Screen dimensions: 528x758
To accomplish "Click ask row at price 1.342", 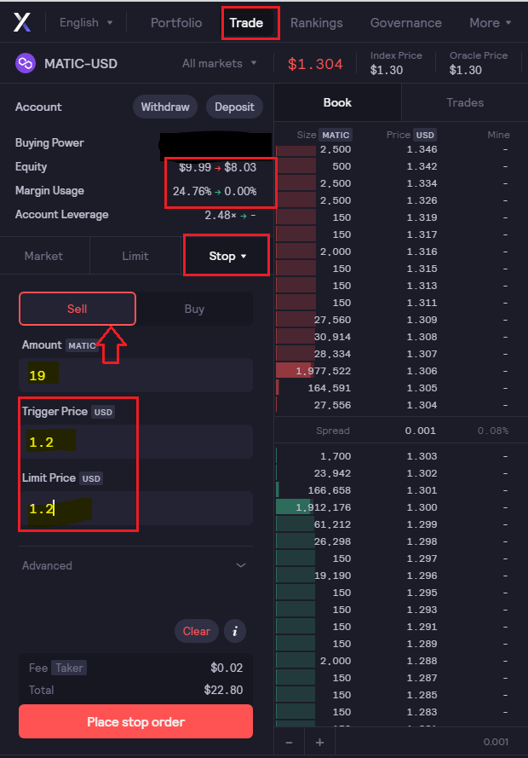I will [x=401, y=166].
